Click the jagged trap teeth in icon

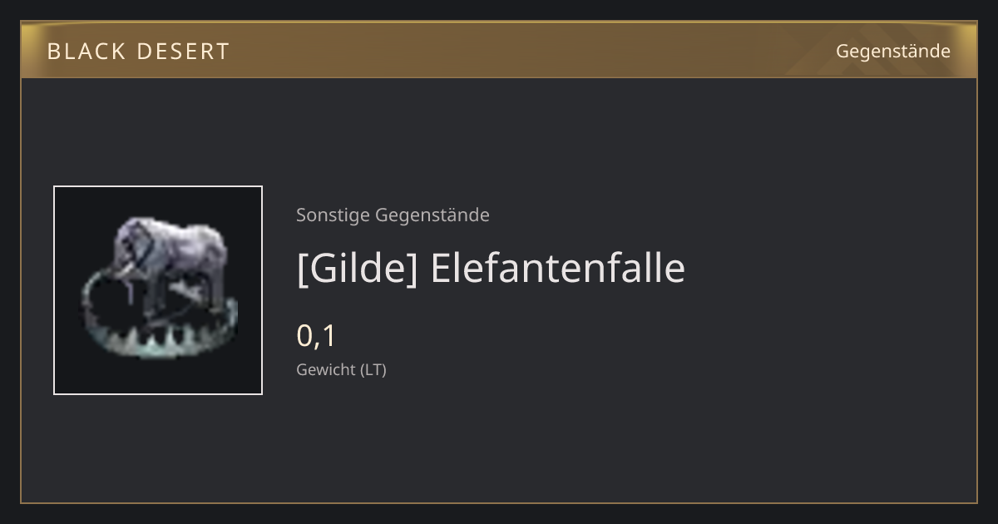click(x=158, y=339)
